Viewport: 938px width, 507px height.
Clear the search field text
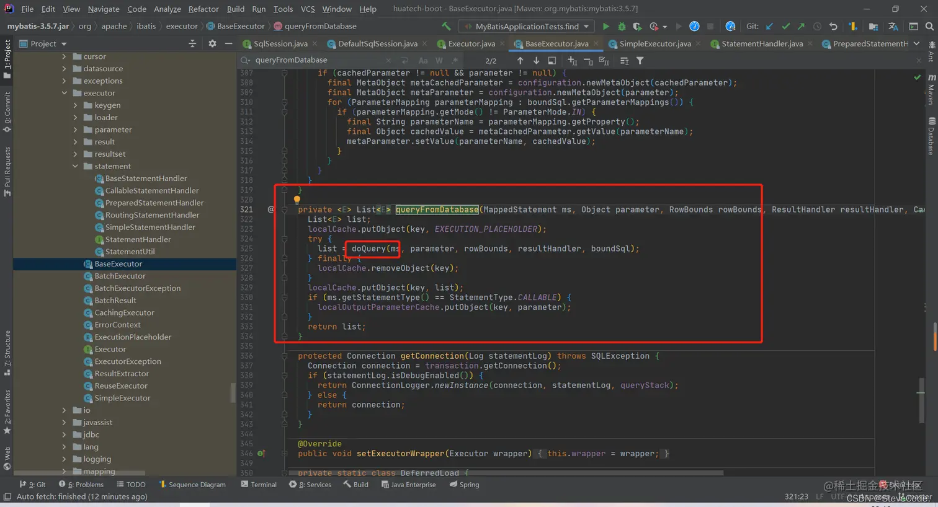pos(388,60)
